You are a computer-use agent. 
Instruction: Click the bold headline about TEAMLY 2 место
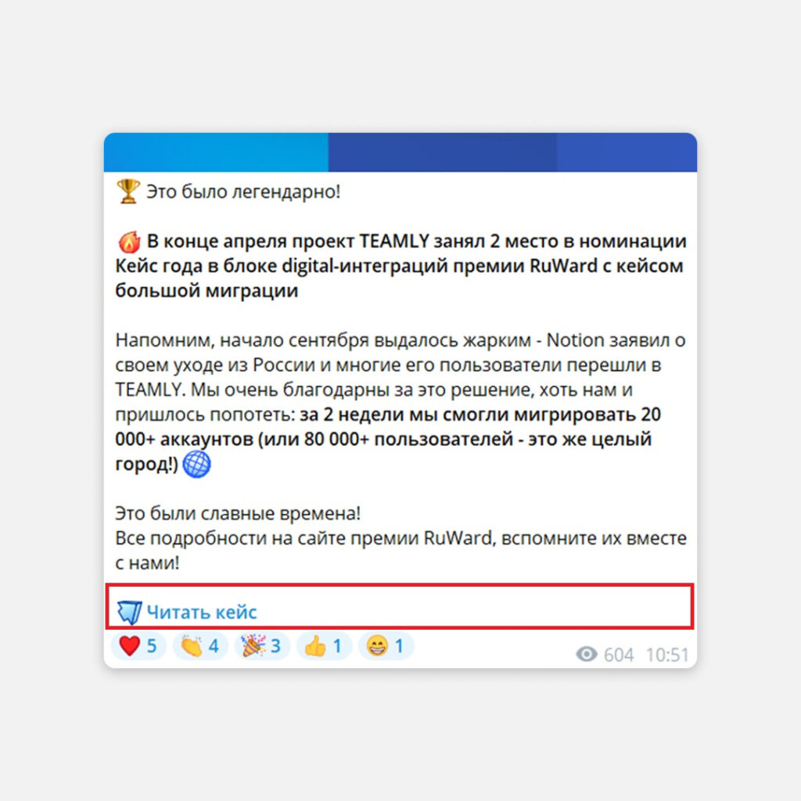click(x=400, y=266)
